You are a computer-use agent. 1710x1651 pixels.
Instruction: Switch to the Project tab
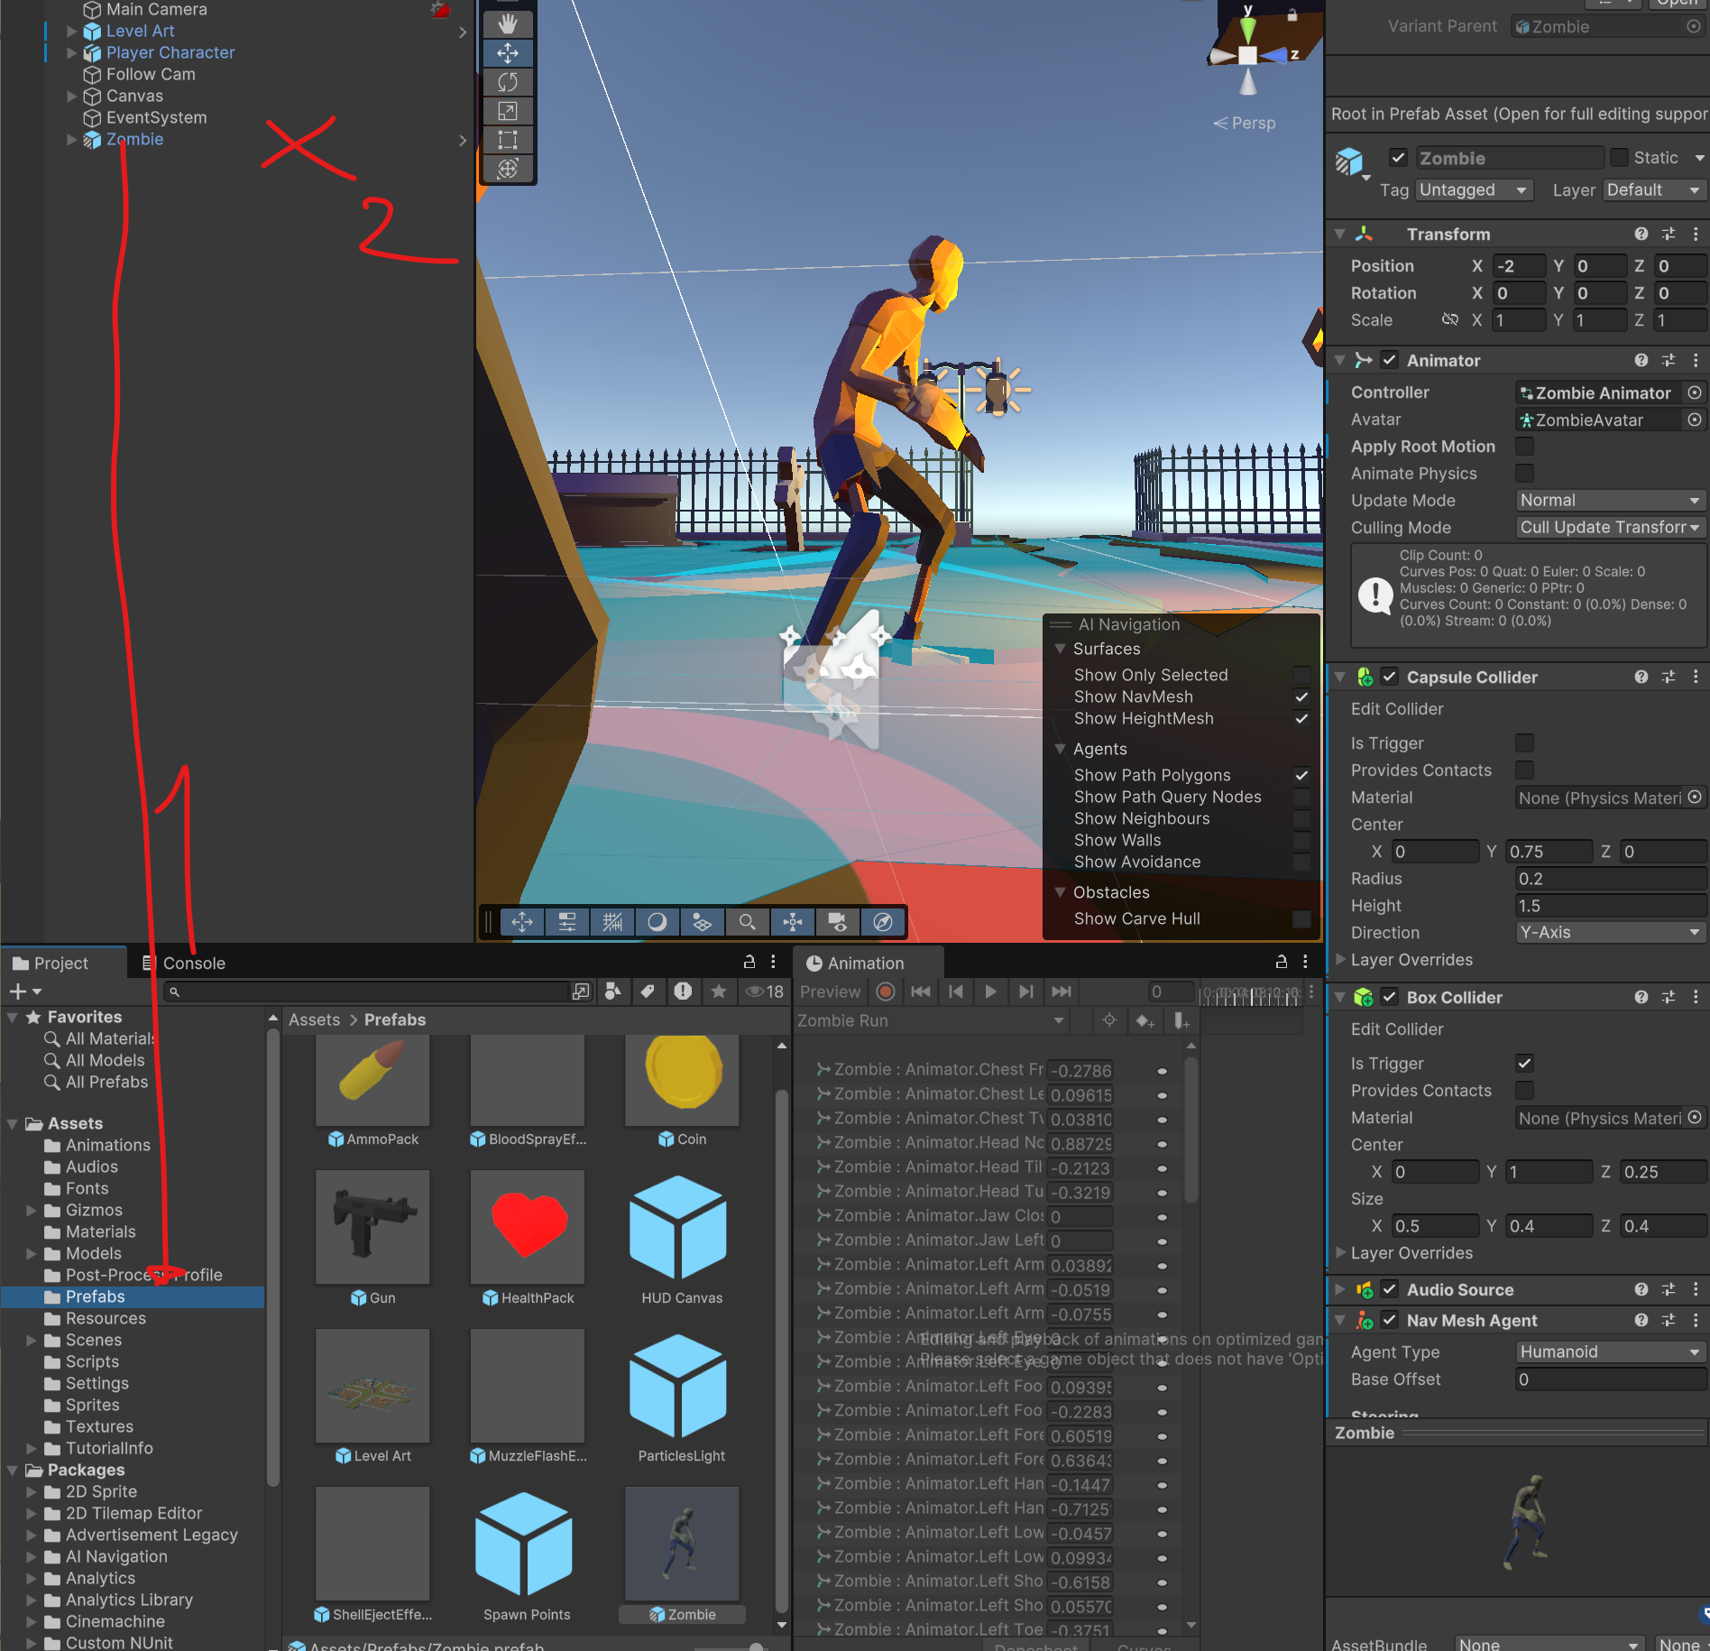(x=51, y=963)
